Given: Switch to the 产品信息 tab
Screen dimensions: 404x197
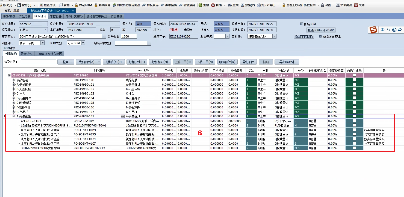Looking at the screenshot, I should tap(25, 17).
